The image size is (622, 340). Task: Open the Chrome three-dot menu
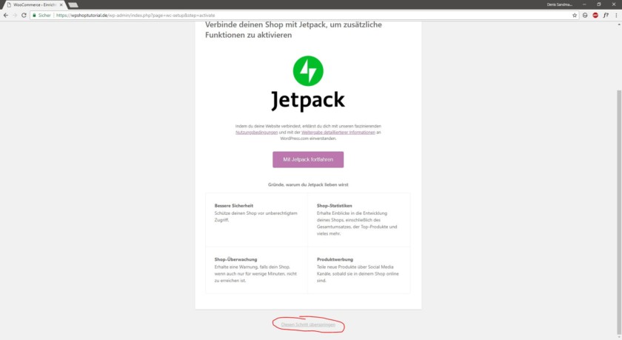tap(616, 15)
